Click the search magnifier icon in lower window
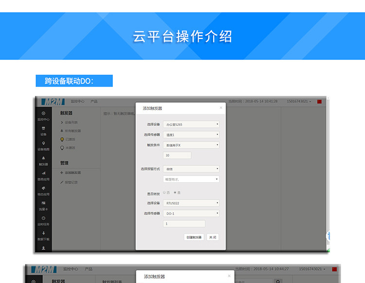The image size is (365, 283). point(278,281)
